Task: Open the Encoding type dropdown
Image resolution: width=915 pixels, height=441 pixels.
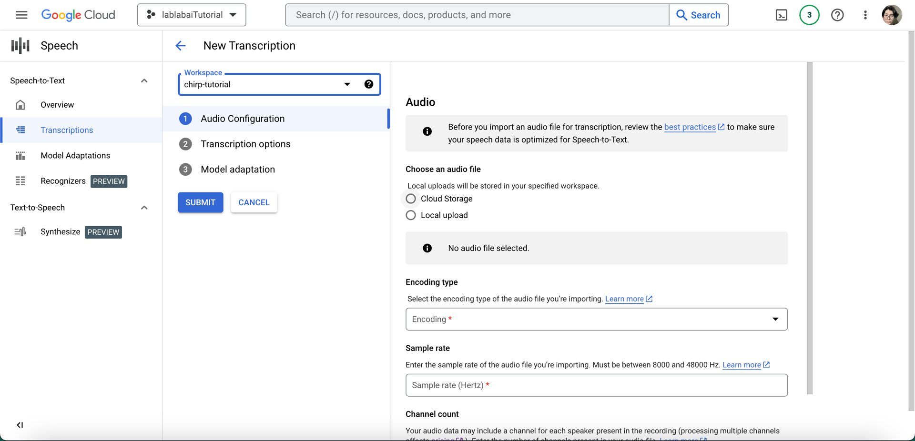Action: tap(596, 319)
